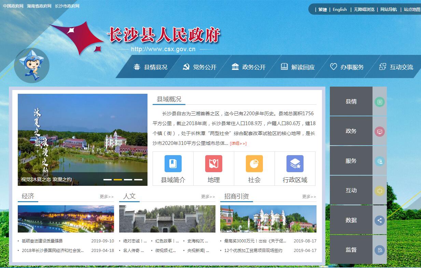Open the 长沙市政府网 link

(x=67, y=6)
